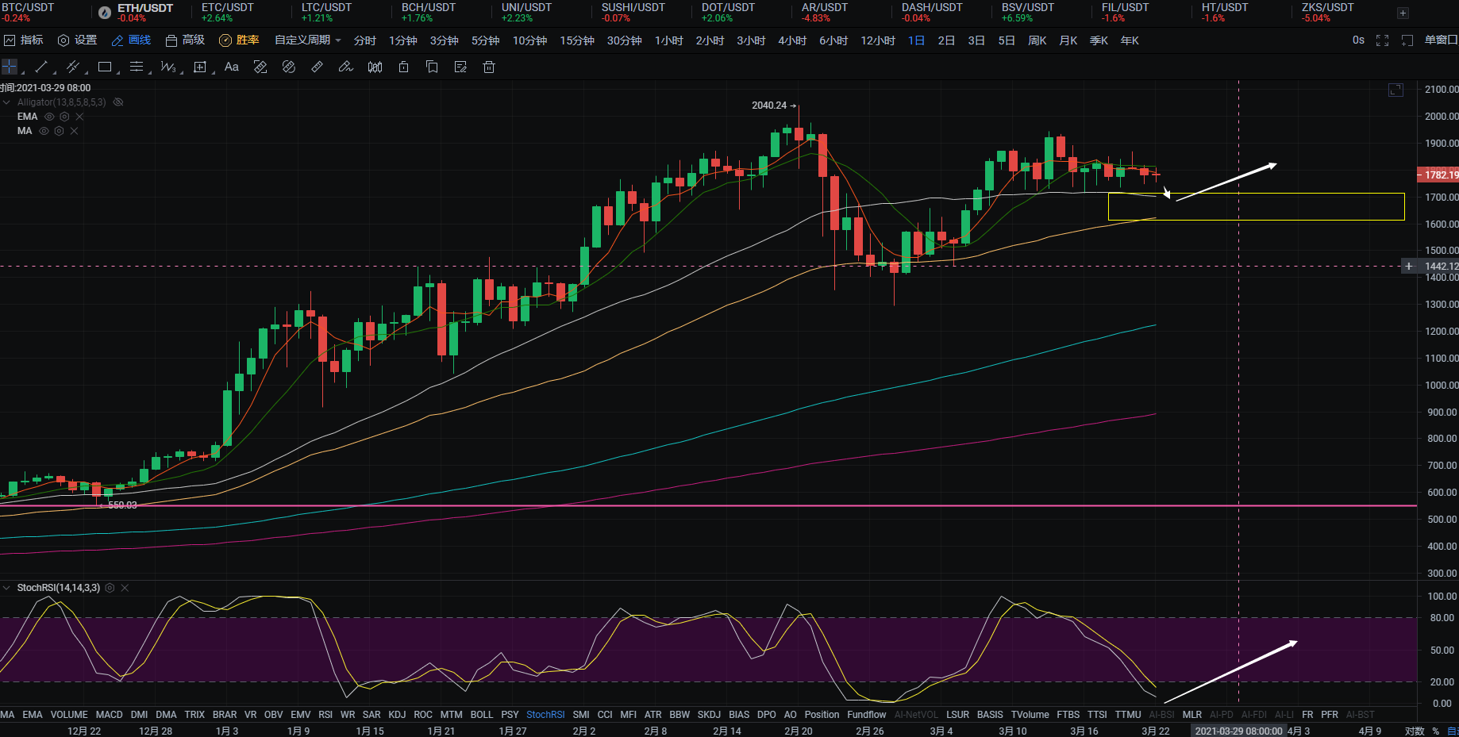Click the 单窗口 single window button

click(1441, 40)
